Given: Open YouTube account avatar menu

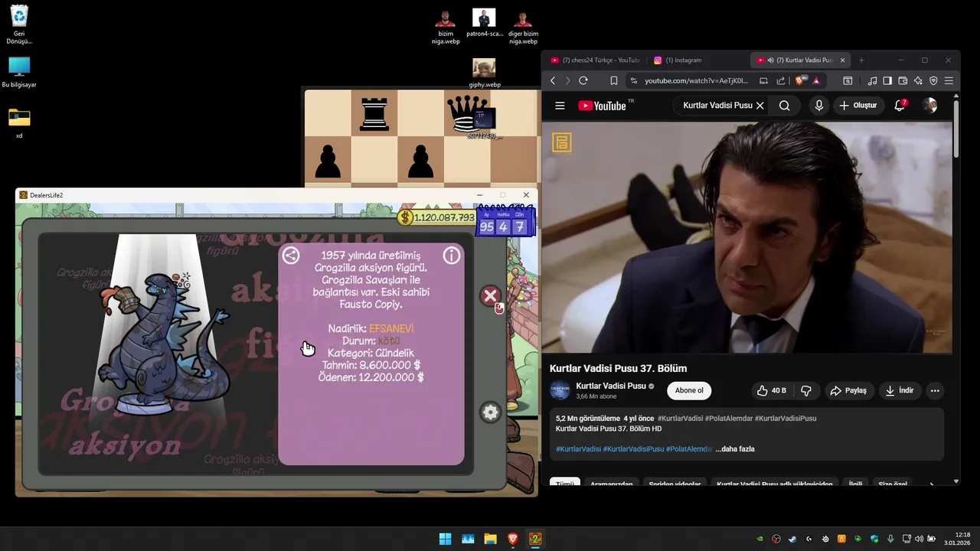Looking at the screenshot, I should coord(929,106).
